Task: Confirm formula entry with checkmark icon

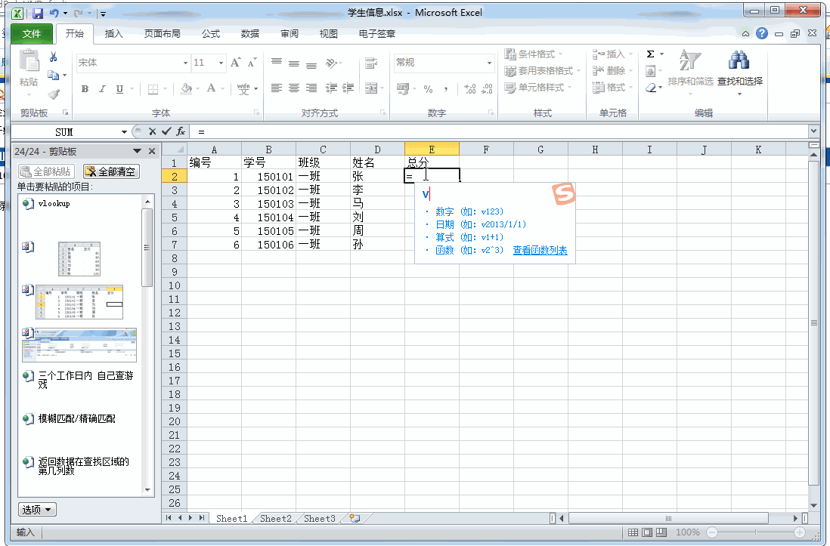Action: [166, 131]
